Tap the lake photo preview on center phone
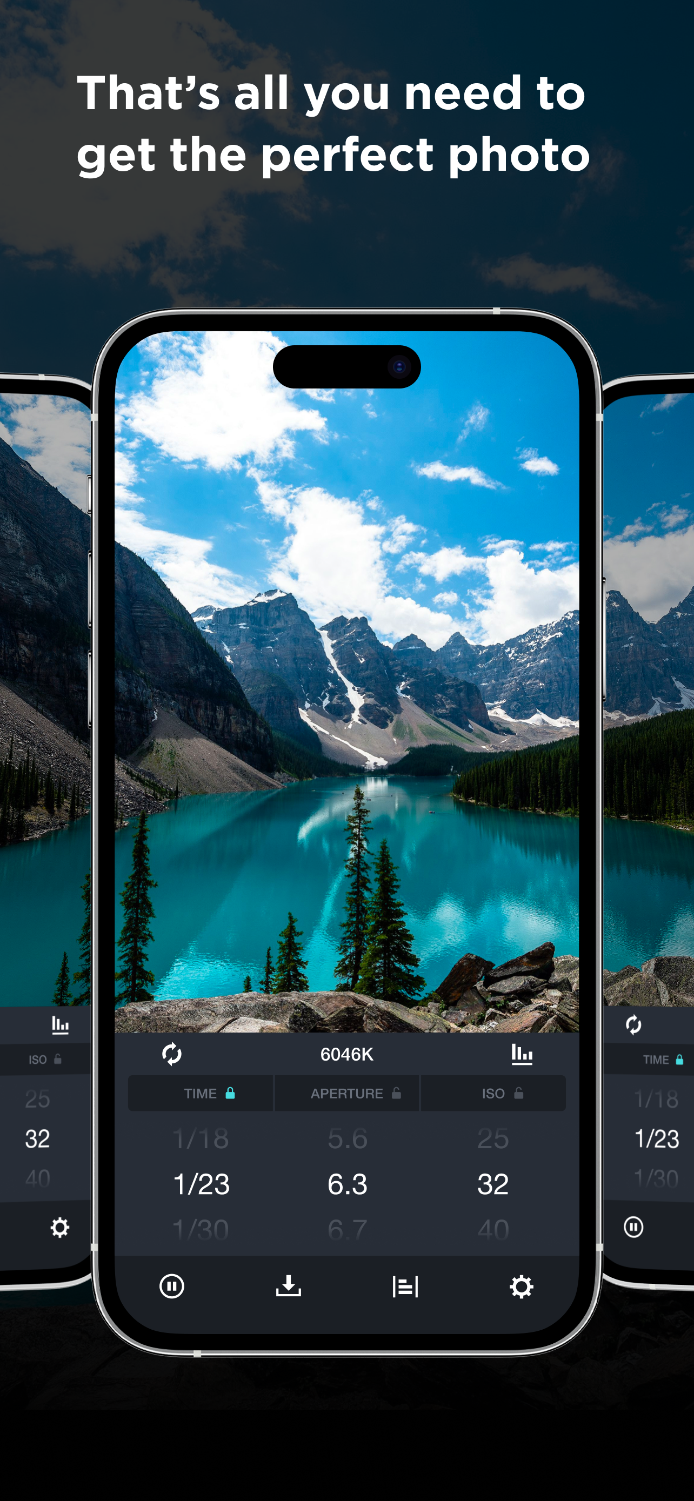This screenshot has width=694, height=1501. click(346, 682)
